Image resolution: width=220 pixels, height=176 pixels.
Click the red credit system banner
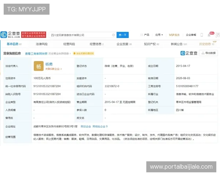34,35
